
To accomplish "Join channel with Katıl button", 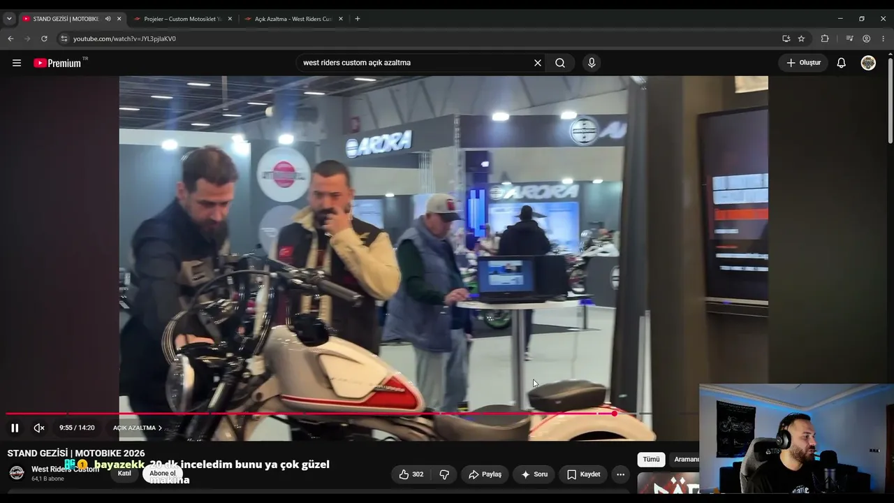I will (124, 474).
